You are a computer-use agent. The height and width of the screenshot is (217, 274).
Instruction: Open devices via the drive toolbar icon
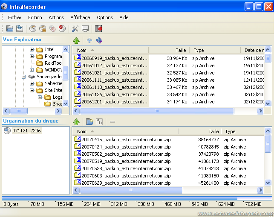pyautogui.click(x=85, y=29)
